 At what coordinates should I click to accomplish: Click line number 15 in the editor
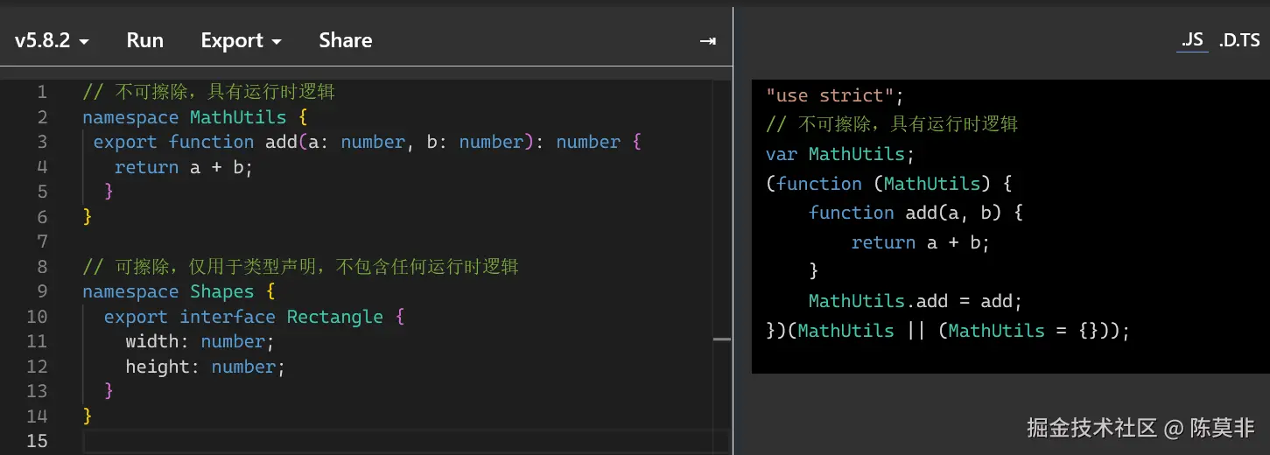pyautogui.click(x=37, y=440)
